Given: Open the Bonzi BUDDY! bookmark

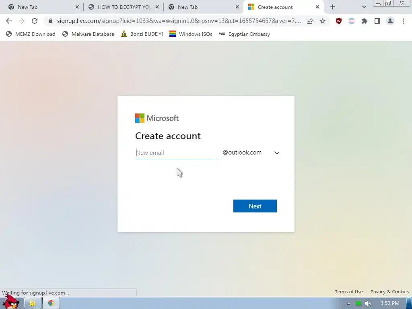Looking at the screenshot, I should (x=142, y=34).
